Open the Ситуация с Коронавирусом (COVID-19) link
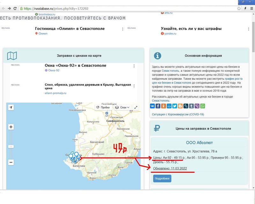Viewport: 255px width, 204px height. coord(178,114)
